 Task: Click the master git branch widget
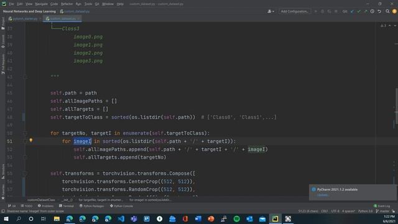382,211
